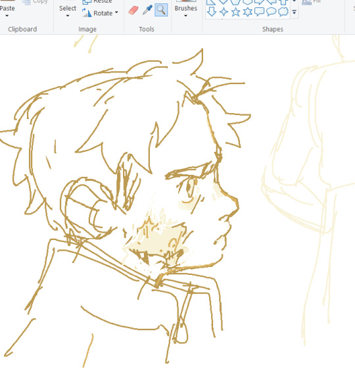This screenshot has width=355, height=388.
Task: Choose the five-point star shape
Action: pos(235,12)
